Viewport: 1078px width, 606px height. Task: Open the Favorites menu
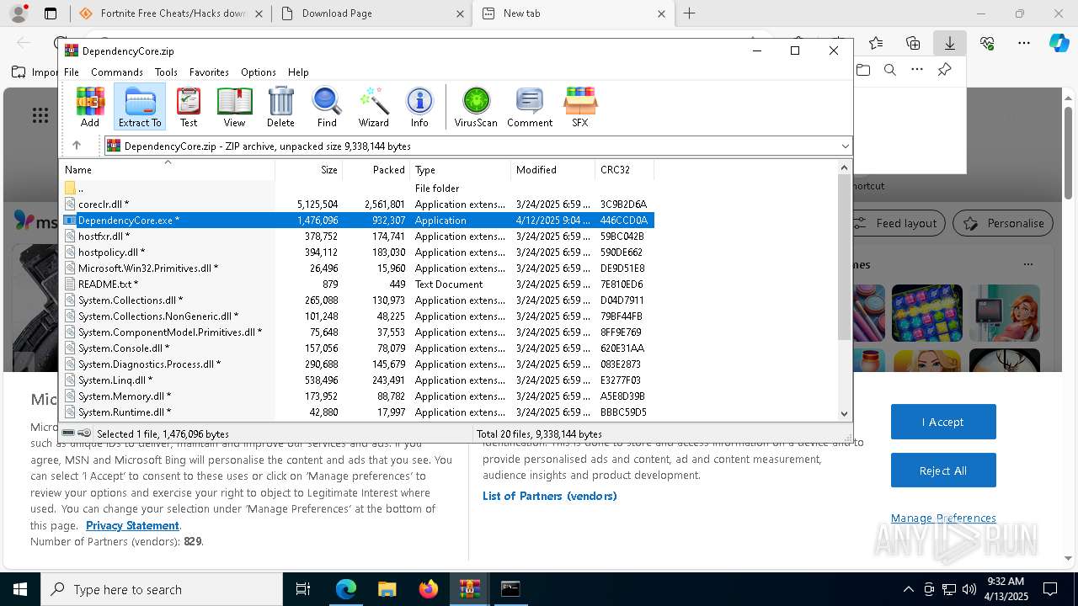(x=209, y=72)
